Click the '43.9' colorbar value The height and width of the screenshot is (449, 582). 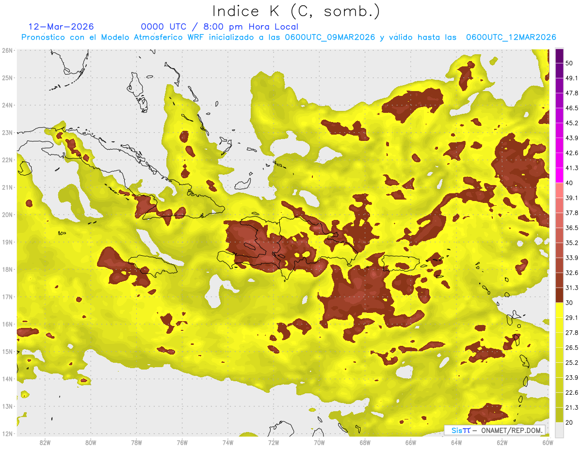point(572,138)
